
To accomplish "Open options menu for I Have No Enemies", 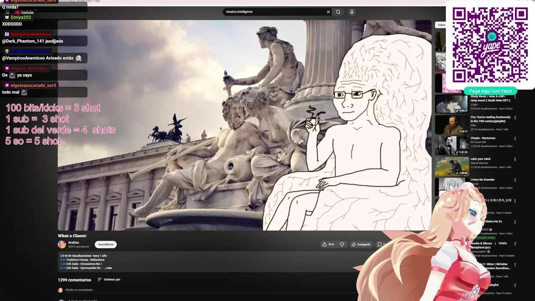I will pyautogui.click(x=515, y=181).
